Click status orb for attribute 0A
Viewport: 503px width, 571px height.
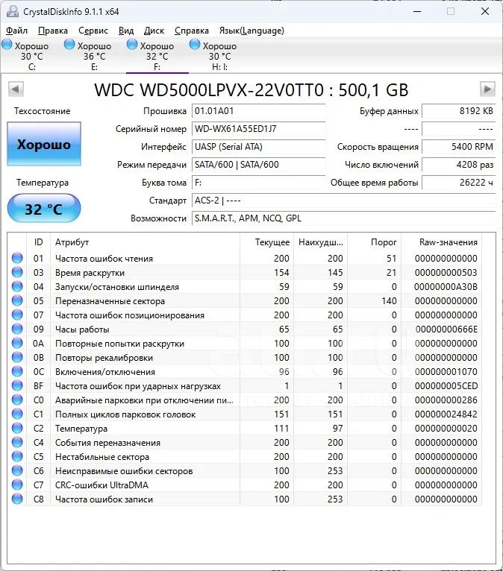(17, 344)
